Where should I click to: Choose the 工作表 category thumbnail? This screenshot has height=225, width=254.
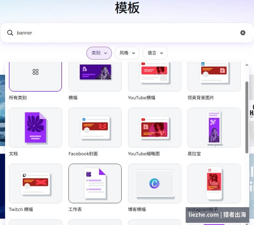click(95, 184)
